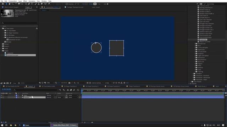
Task: Select the Puppet Pin tool
Action: [49, 4]
